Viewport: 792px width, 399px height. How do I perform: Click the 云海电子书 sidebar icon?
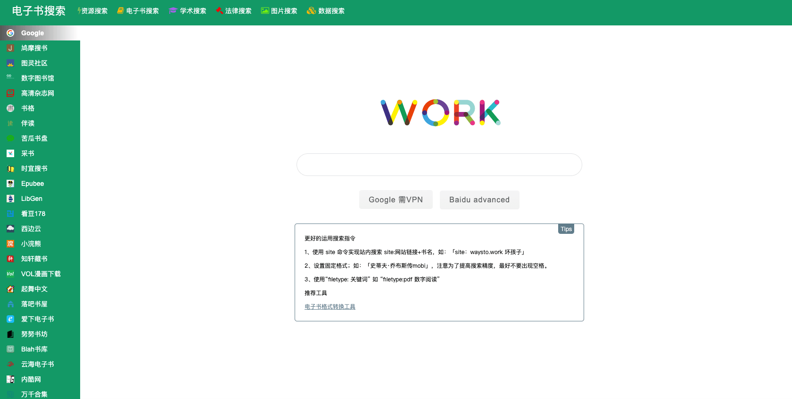(x=10, y=364)
